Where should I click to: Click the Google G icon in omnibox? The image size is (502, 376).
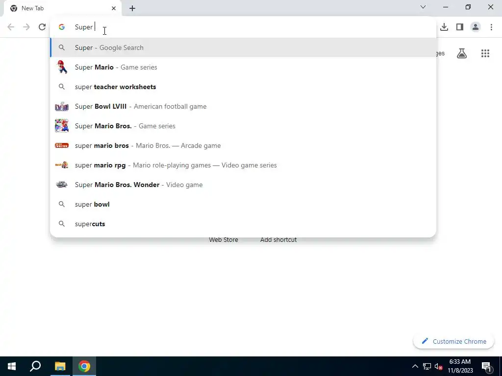click(62, 27)
